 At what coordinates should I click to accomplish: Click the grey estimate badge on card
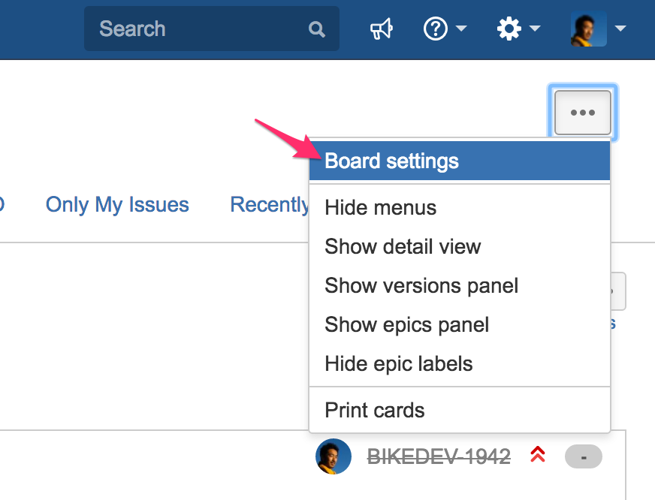pos(584,456)
